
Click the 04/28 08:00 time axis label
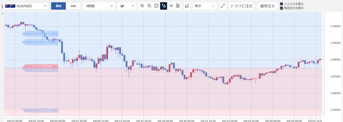pyautogui.click(x=273, y=120)
